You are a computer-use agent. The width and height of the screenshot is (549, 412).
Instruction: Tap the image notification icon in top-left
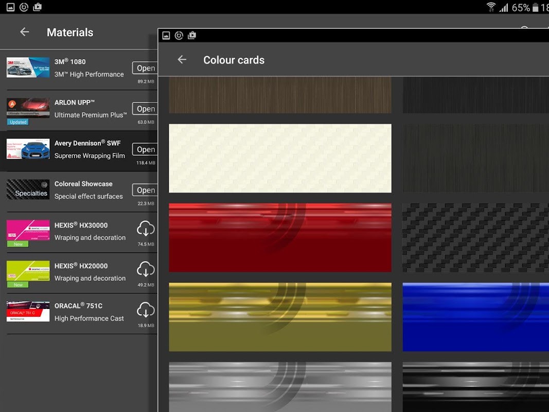click(x=10, y=7)
